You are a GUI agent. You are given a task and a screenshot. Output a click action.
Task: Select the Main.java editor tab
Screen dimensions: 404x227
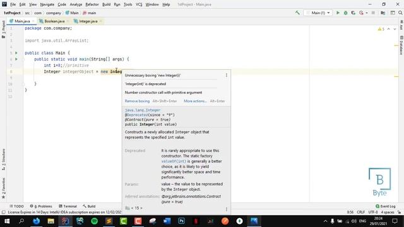pyautogui.click(x=22, y=21)
